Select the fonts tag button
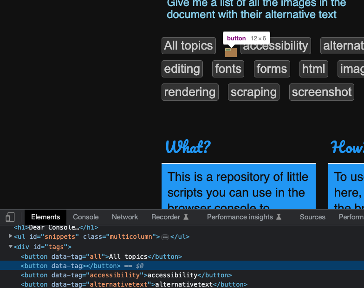 point(228,69)
